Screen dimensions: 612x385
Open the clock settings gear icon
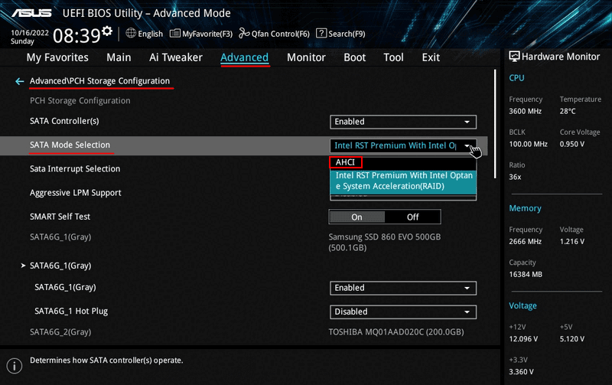pyautogui.click(x=107, y=31)
